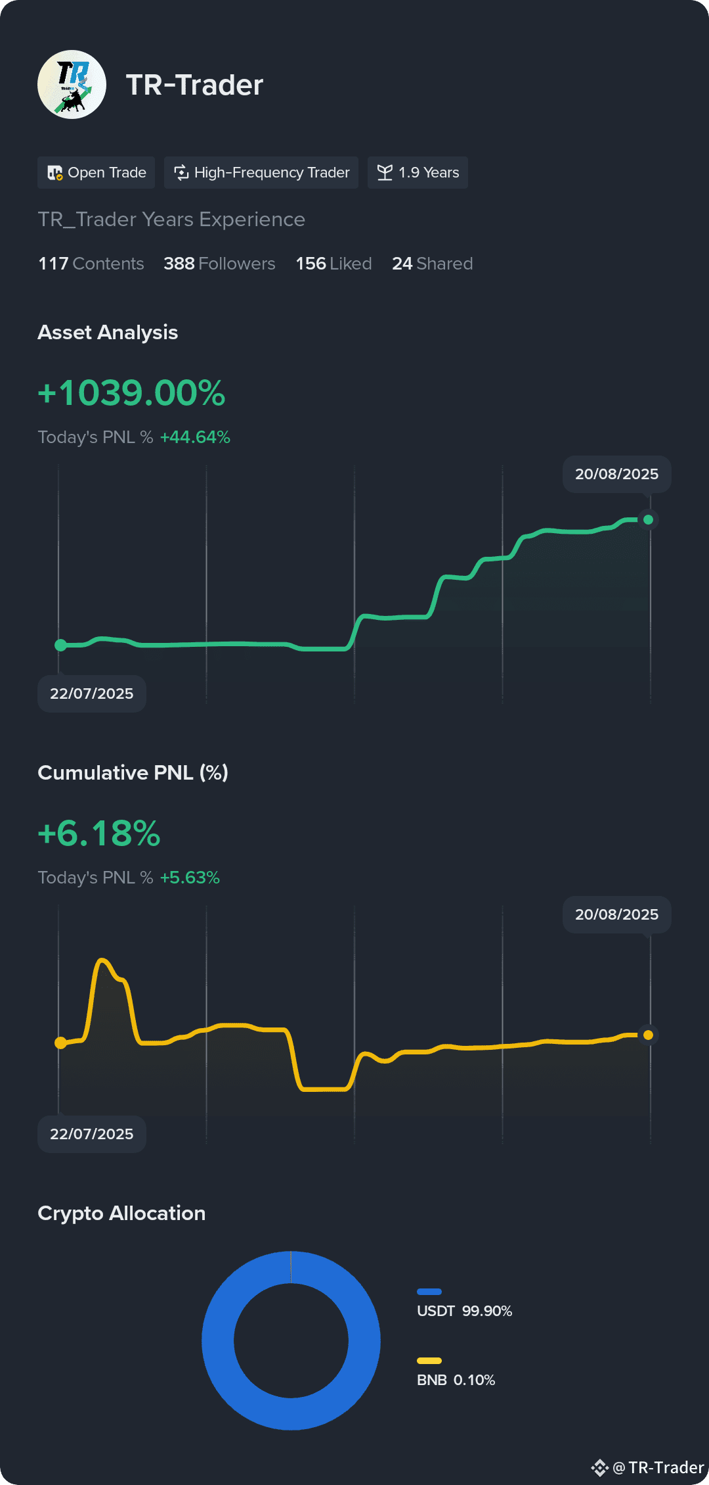Screen dimensions: 709x1485
Task: Click the yellow start point of PNL chart
Action: [60, 1043]
